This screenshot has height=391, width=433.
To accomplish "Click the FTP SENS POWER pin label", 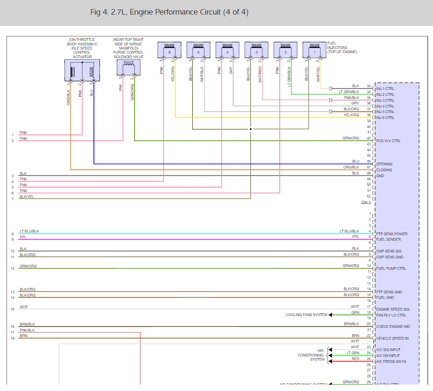I will pos(392,234).
